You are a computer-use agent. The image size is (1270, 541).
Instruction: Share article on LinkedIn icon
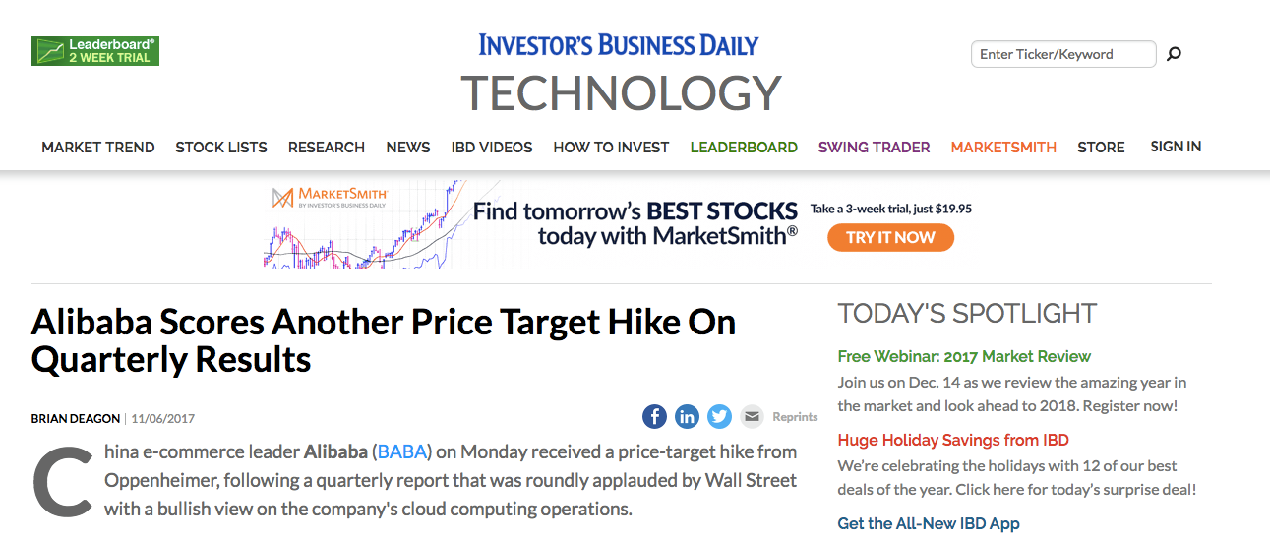pyautogui.click(x=687, y=416)
